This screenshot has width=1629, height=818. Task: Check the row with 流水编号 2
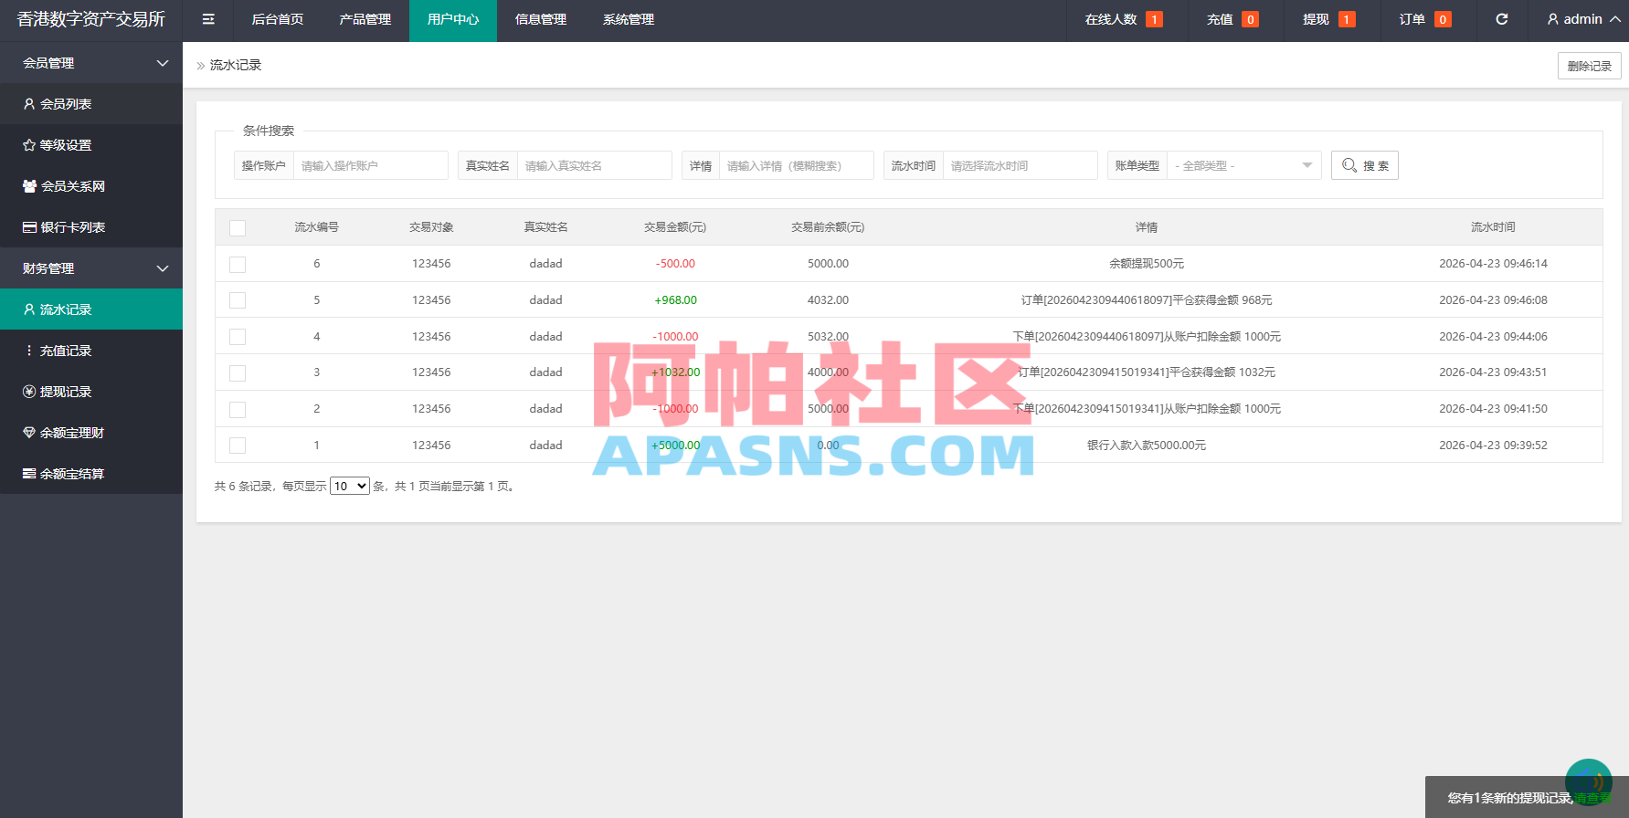click(x=238, y=410)
